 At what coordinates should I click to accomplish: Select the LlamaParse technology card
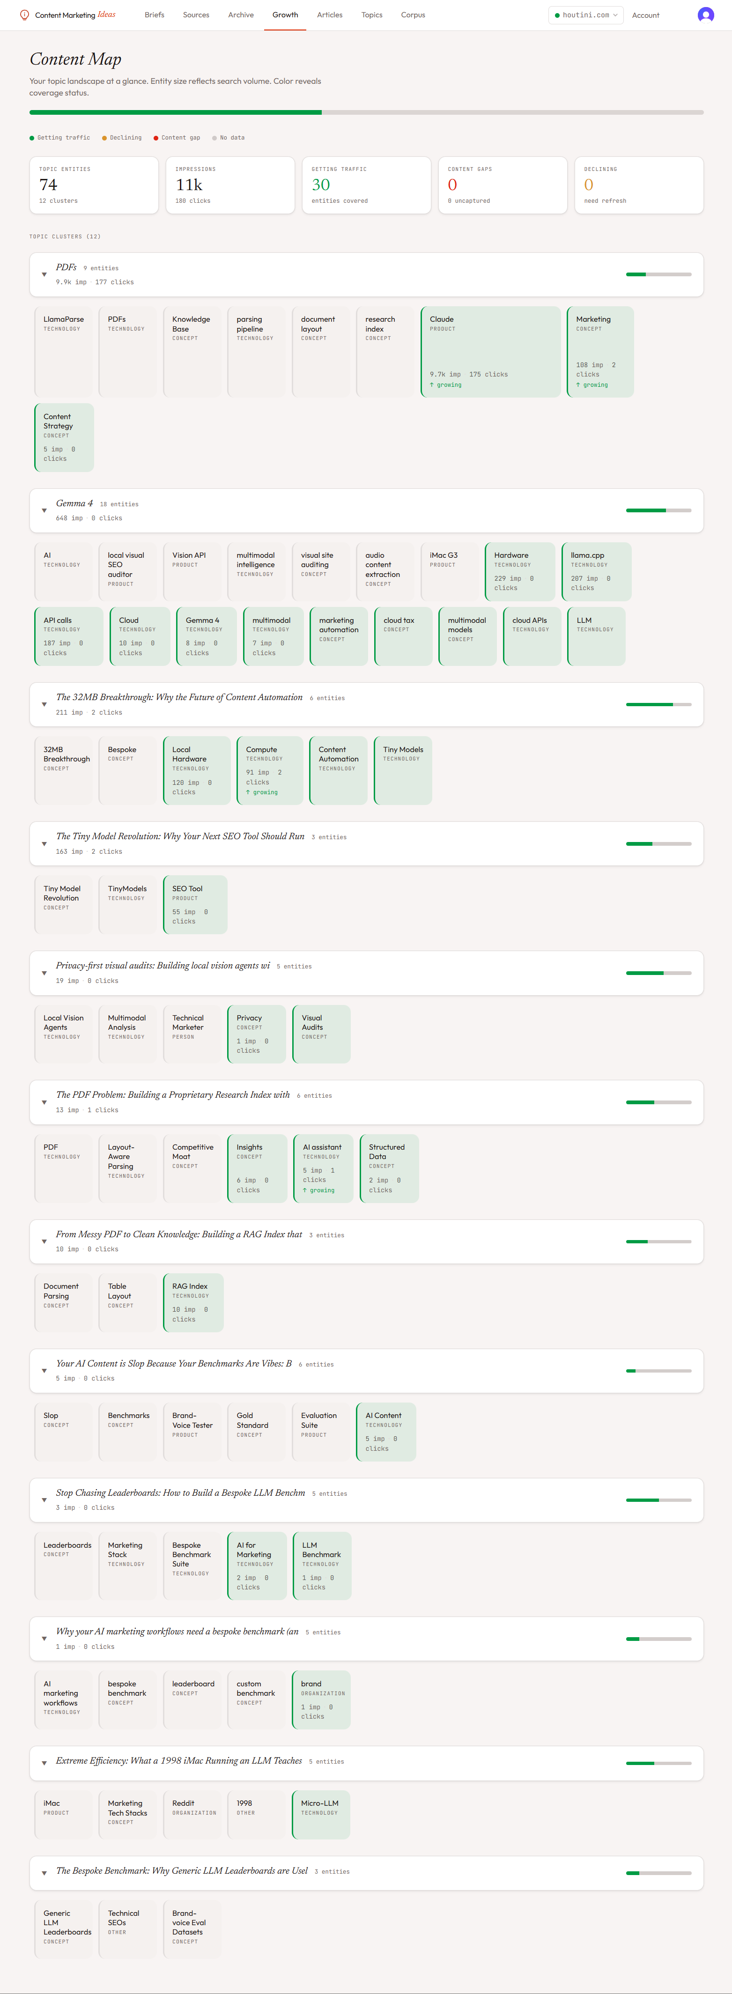(64, 351)
